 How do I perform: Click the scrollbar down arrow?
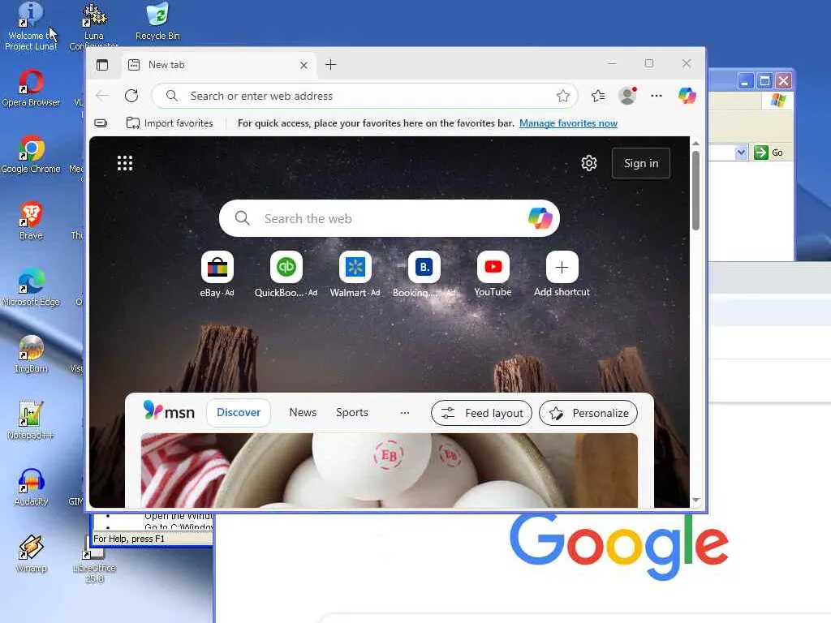[695, 500]
